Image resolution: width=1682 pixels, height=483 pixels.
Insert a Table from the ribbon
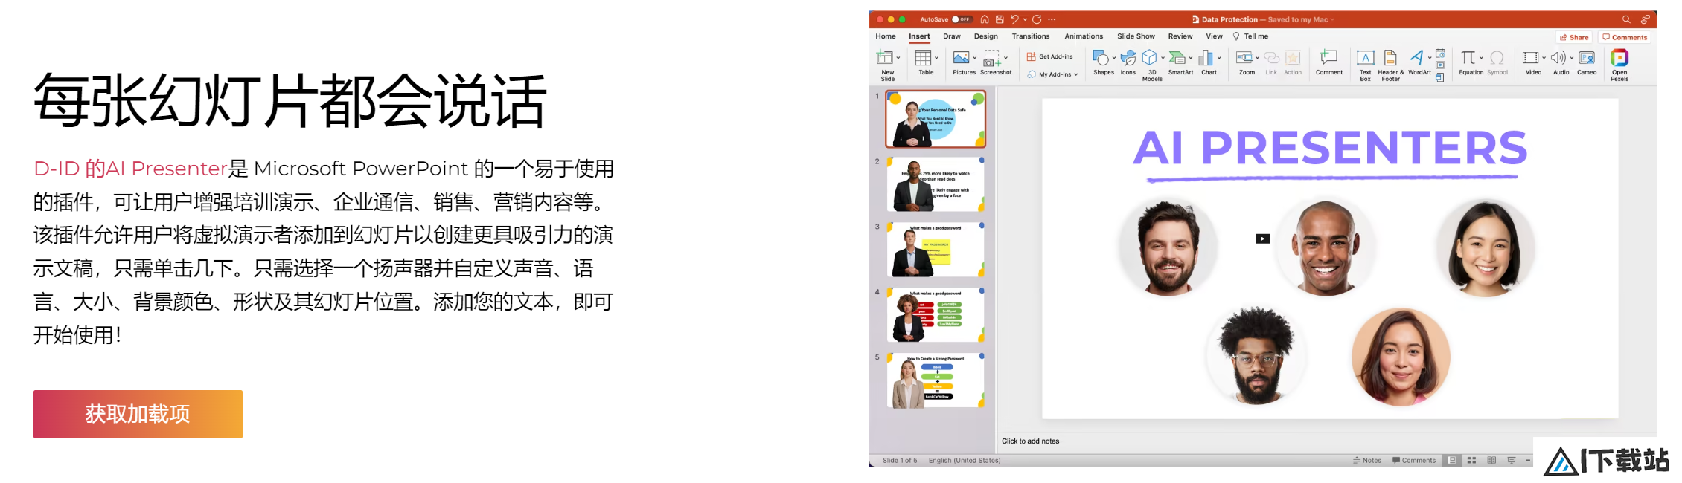click(924, 62)
